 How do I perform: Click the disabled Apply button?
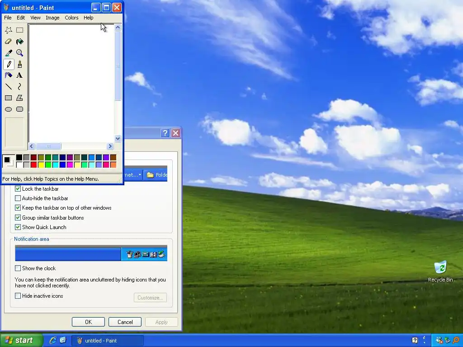161,322
